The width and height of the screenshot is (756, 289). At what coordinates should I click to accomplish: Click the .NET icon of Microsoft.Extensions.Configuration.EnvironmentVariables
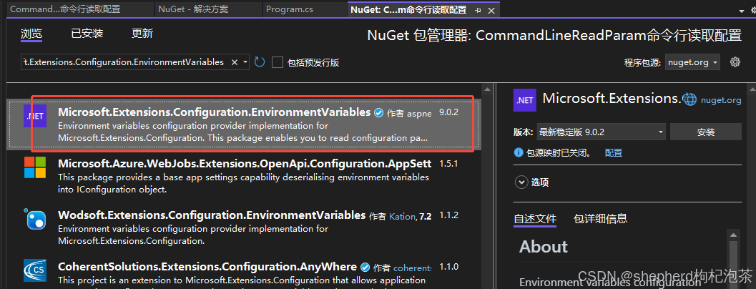click(35, 117)
